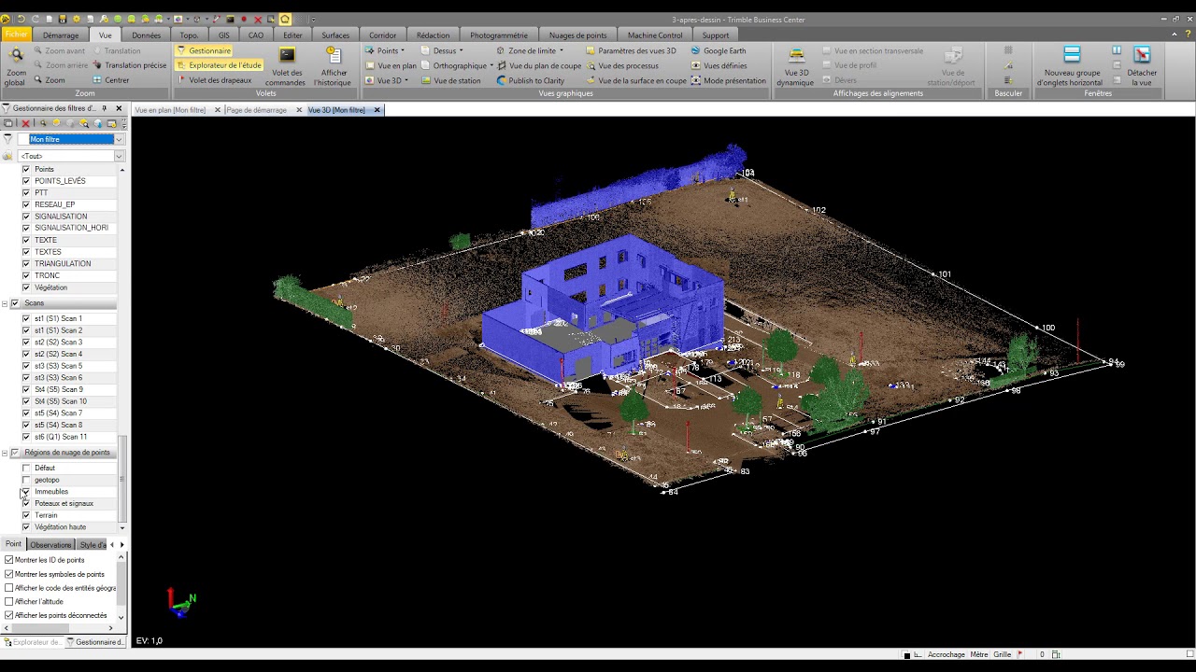Open the Dessus view dropdown

[x=442, y=50]
